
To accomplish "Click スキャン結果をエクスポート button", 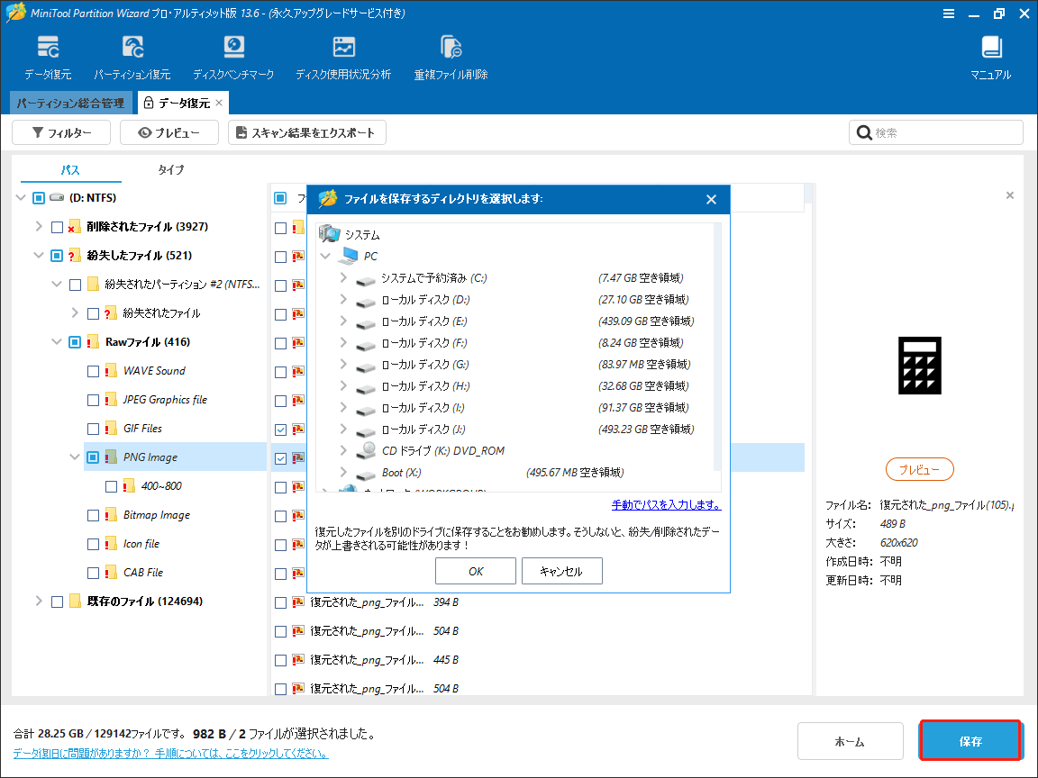I will coord(307,132).
